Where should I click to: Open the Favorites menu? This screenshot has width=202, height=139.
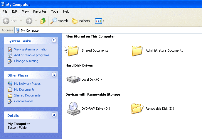click(40, 11)
